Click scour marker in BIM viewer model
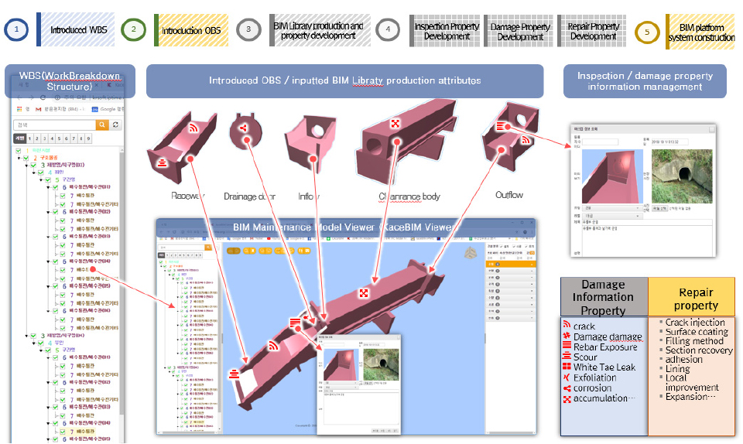 233,374
